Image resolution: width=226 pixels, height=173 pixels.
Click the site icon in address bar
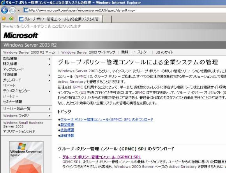[x=26, y=10]
